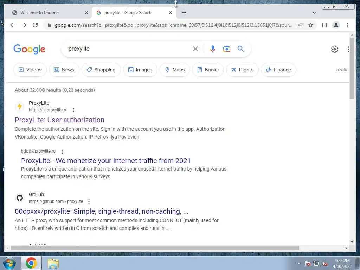Close the Welcome to Chrome tab
Image resolution: width=360 pixels, height=270 pixels.
click(86, 13)
